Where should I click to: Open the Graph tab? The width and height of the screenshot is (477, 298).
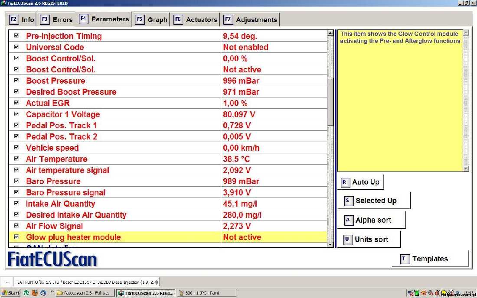[151, 19]
